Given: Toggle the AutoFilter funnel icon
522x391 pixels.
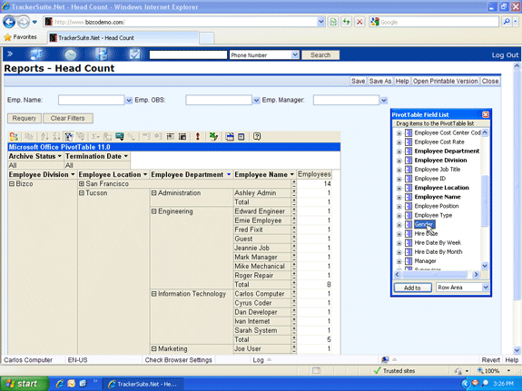Looking at the screenshot, I should coord(68,136).
